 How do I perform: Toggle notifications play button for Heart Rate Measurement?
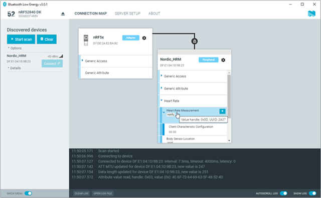[222, 111]
